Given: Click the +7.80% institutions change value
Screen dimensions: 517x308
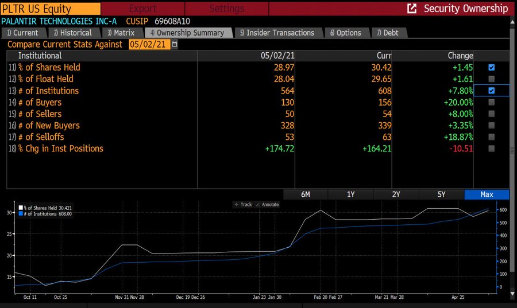Looking at the screenshot, I should 460,91.
